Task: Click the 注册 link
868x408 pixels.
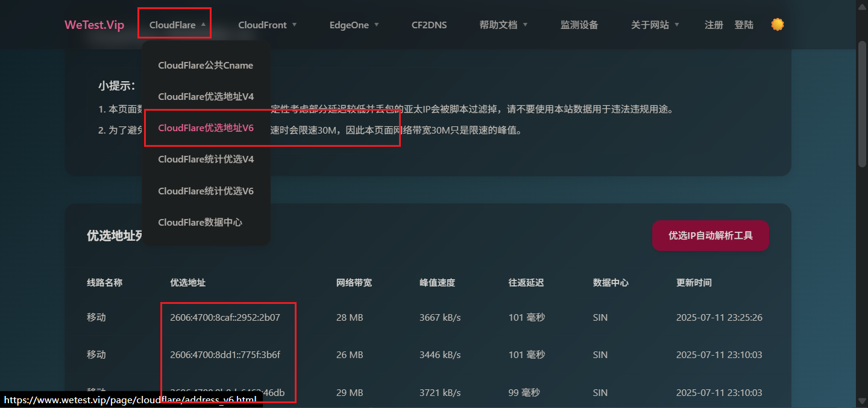Action: point(714,25)
